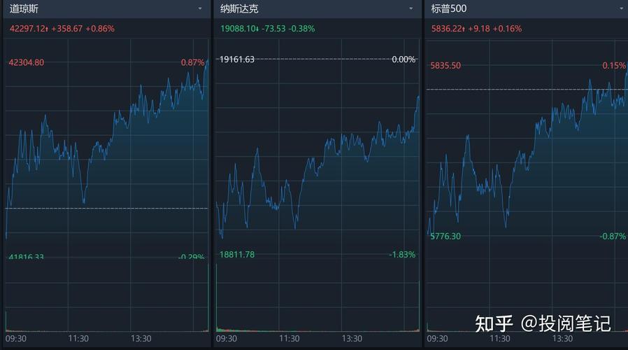Click the Nasdaq -0.38% change value
The width and height of the screenshot is (628, 350).
click(301, 29)
